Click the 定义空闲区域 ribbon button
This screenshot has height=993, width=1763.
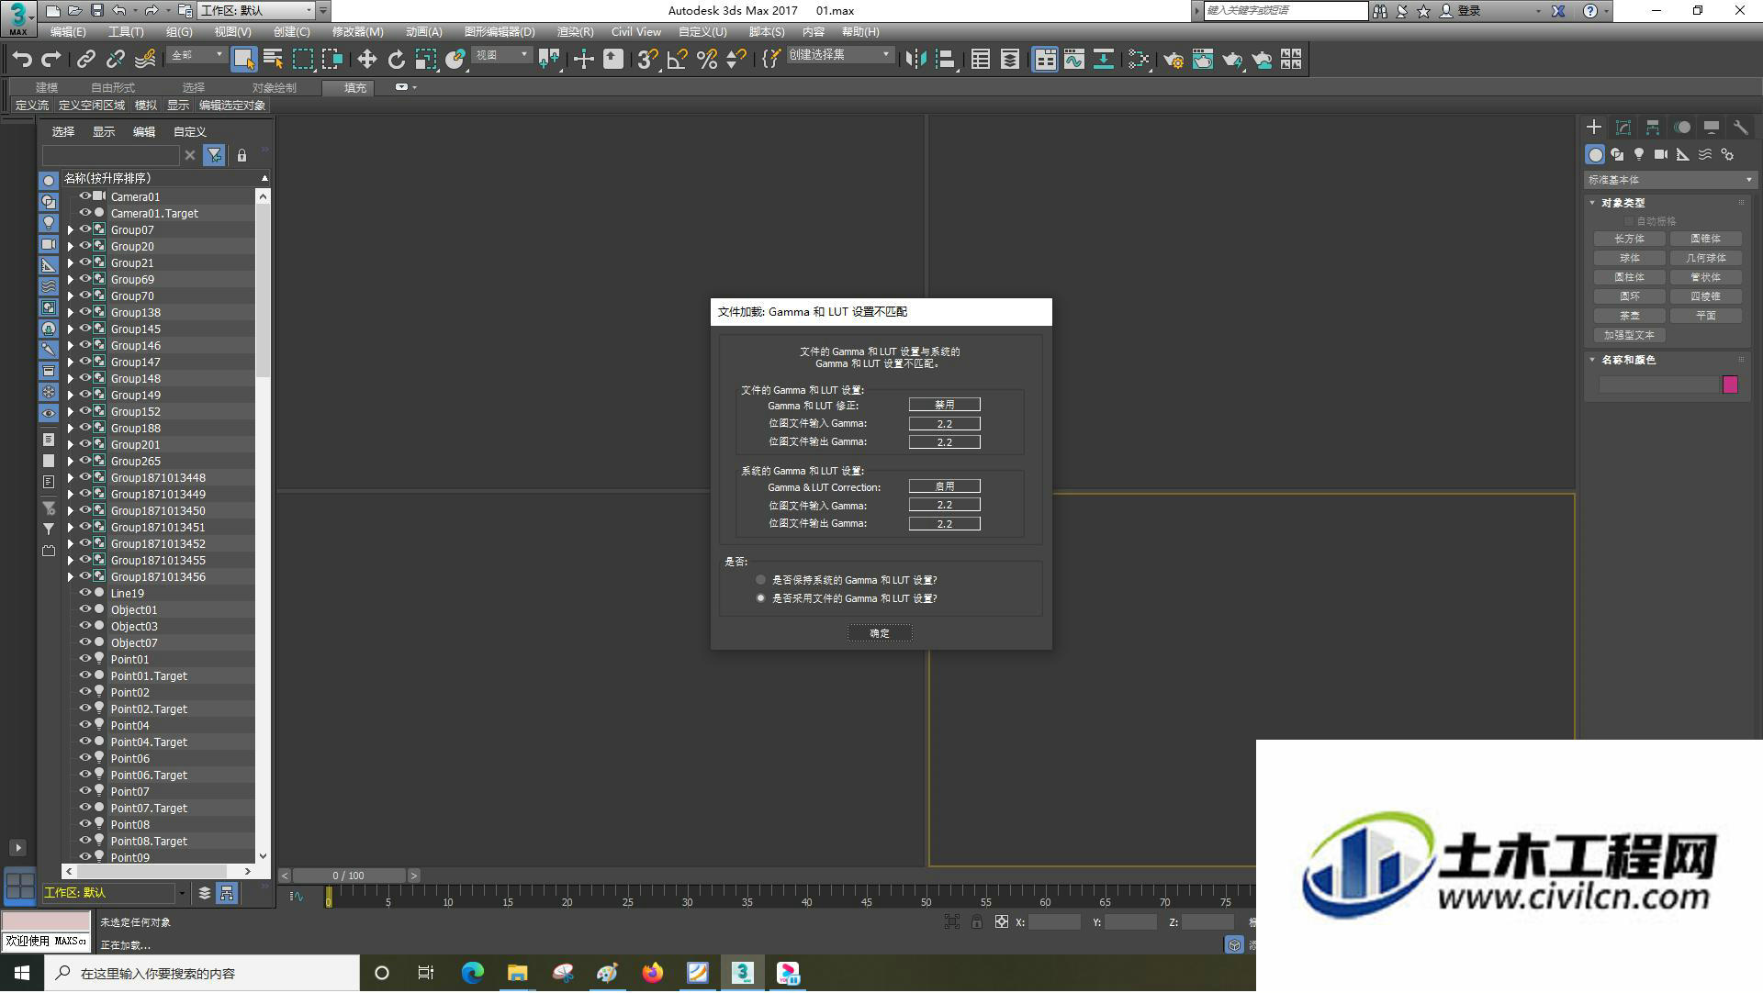[x=92, y=106]
